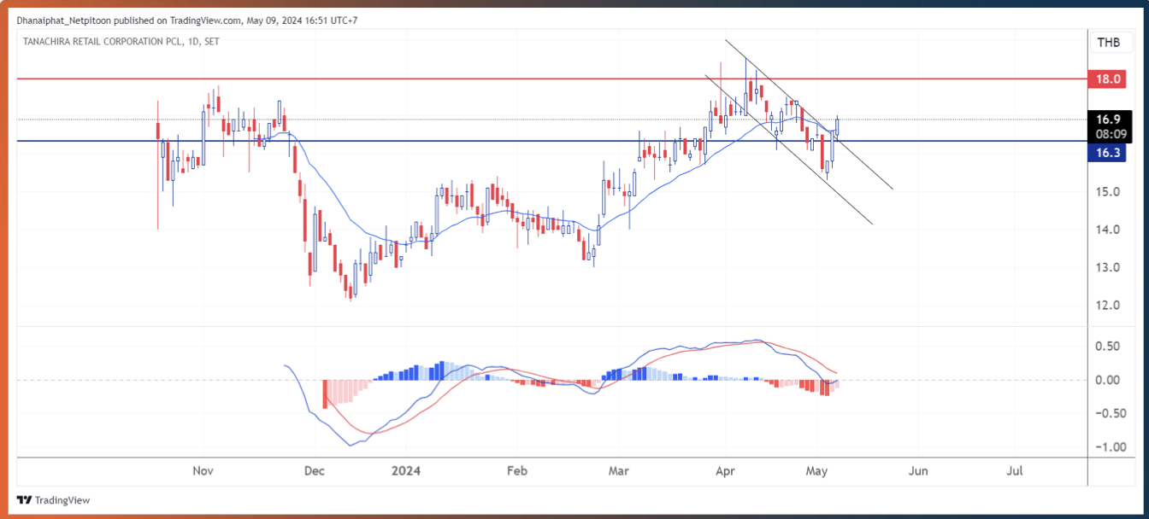This screenshot has width=1149, height=519.
Task: Click the 0.50 indicator axis value
Action: pyautogui.click(x=1108, y=346)
